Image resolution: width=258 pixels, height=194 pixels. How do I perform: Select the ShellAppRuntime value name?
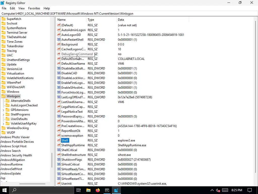pyautogui.click(x=73, y=145)
